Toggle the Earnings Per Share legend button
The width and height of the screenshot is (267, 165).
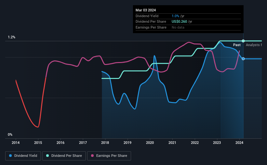(109, 156)
